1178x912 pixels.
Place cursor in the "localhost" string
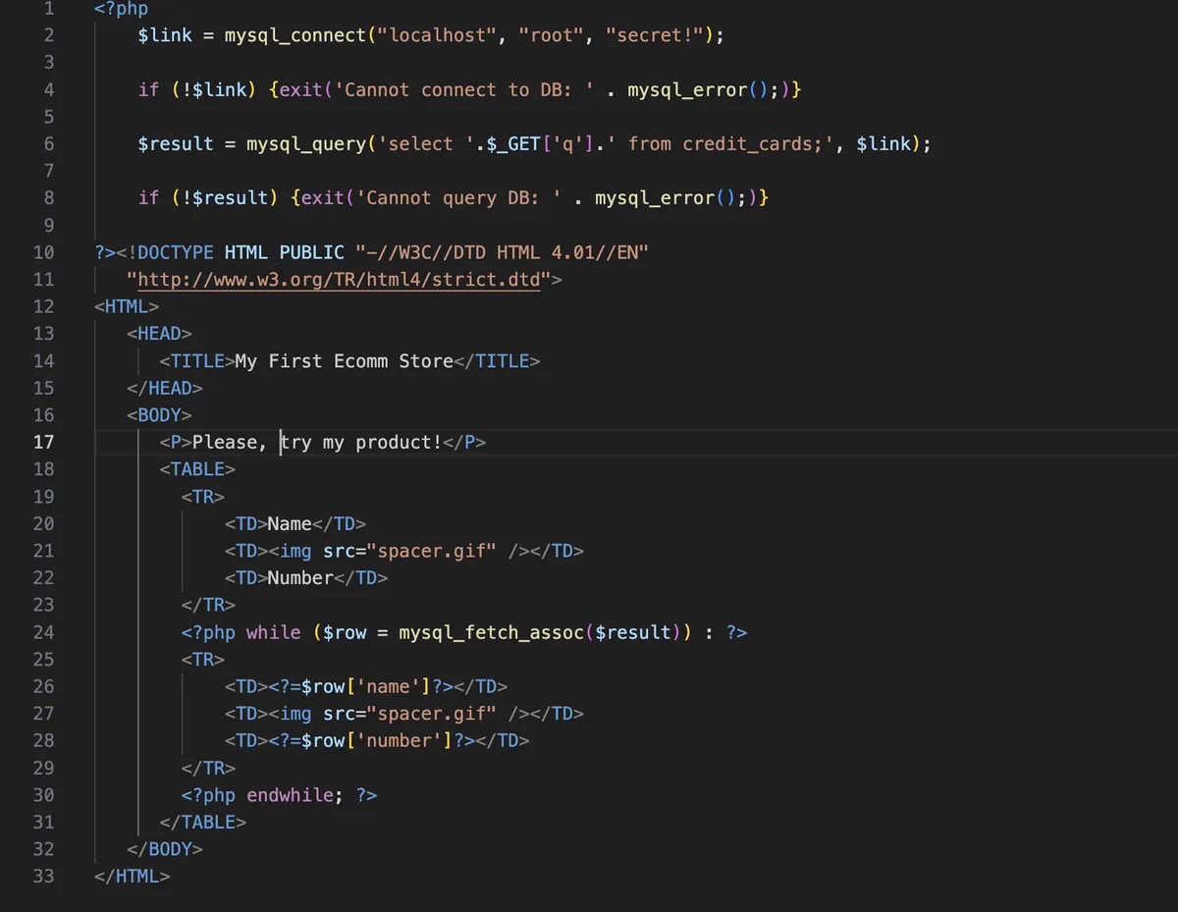coord(438,35)
